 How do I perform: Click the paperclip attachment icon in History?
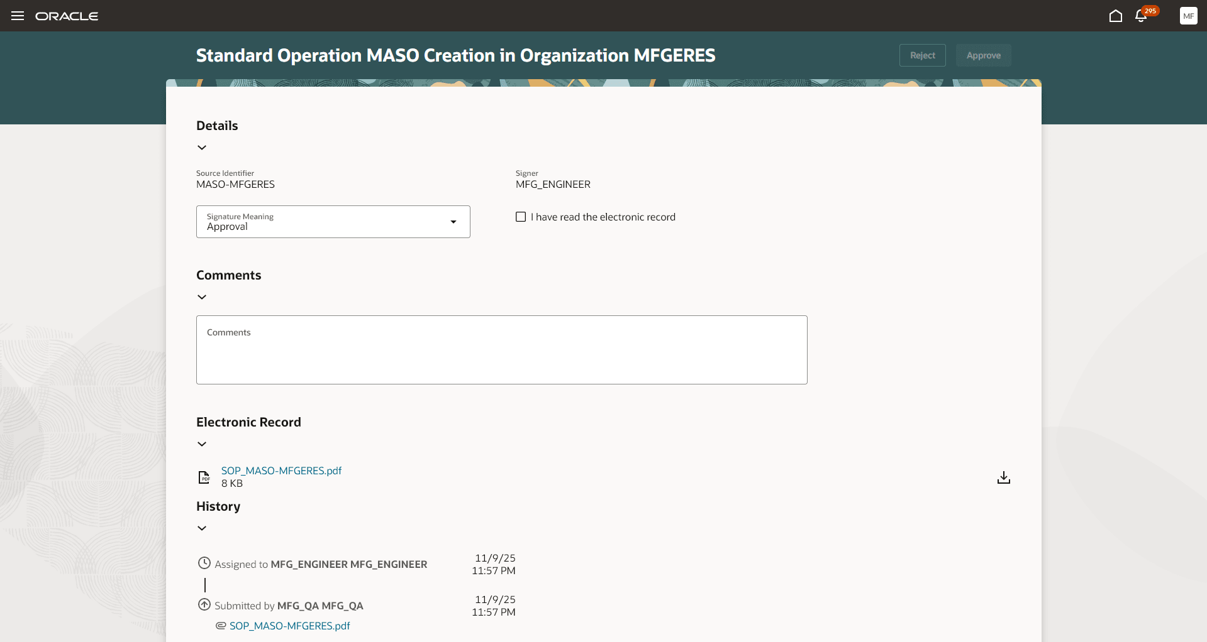(220, 626)
